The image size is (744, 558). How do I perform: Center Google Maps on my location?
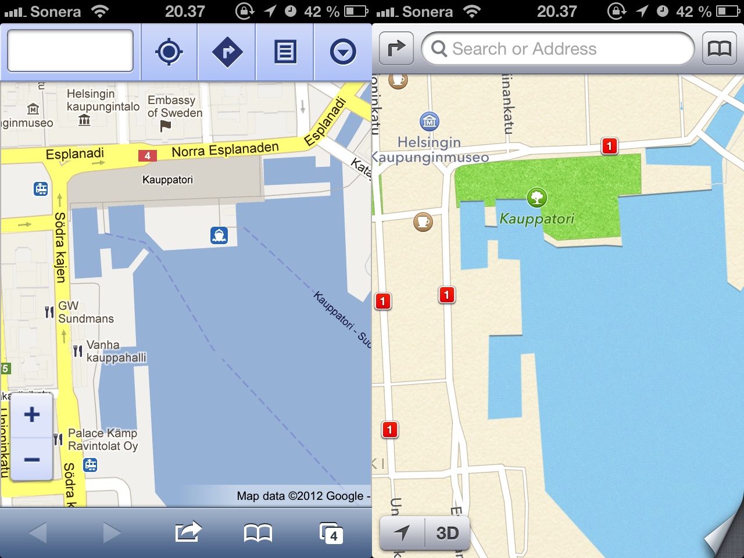pos(169,52)
